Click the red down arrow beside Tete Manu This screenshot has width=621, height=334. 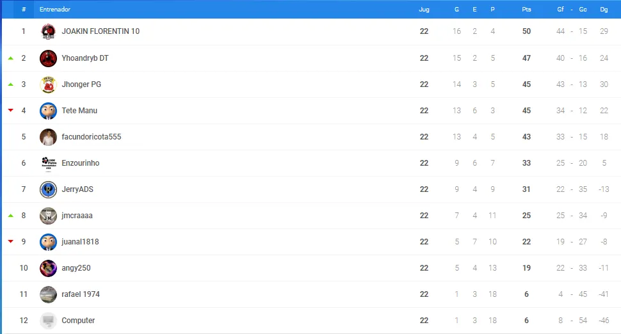[11, 111]
